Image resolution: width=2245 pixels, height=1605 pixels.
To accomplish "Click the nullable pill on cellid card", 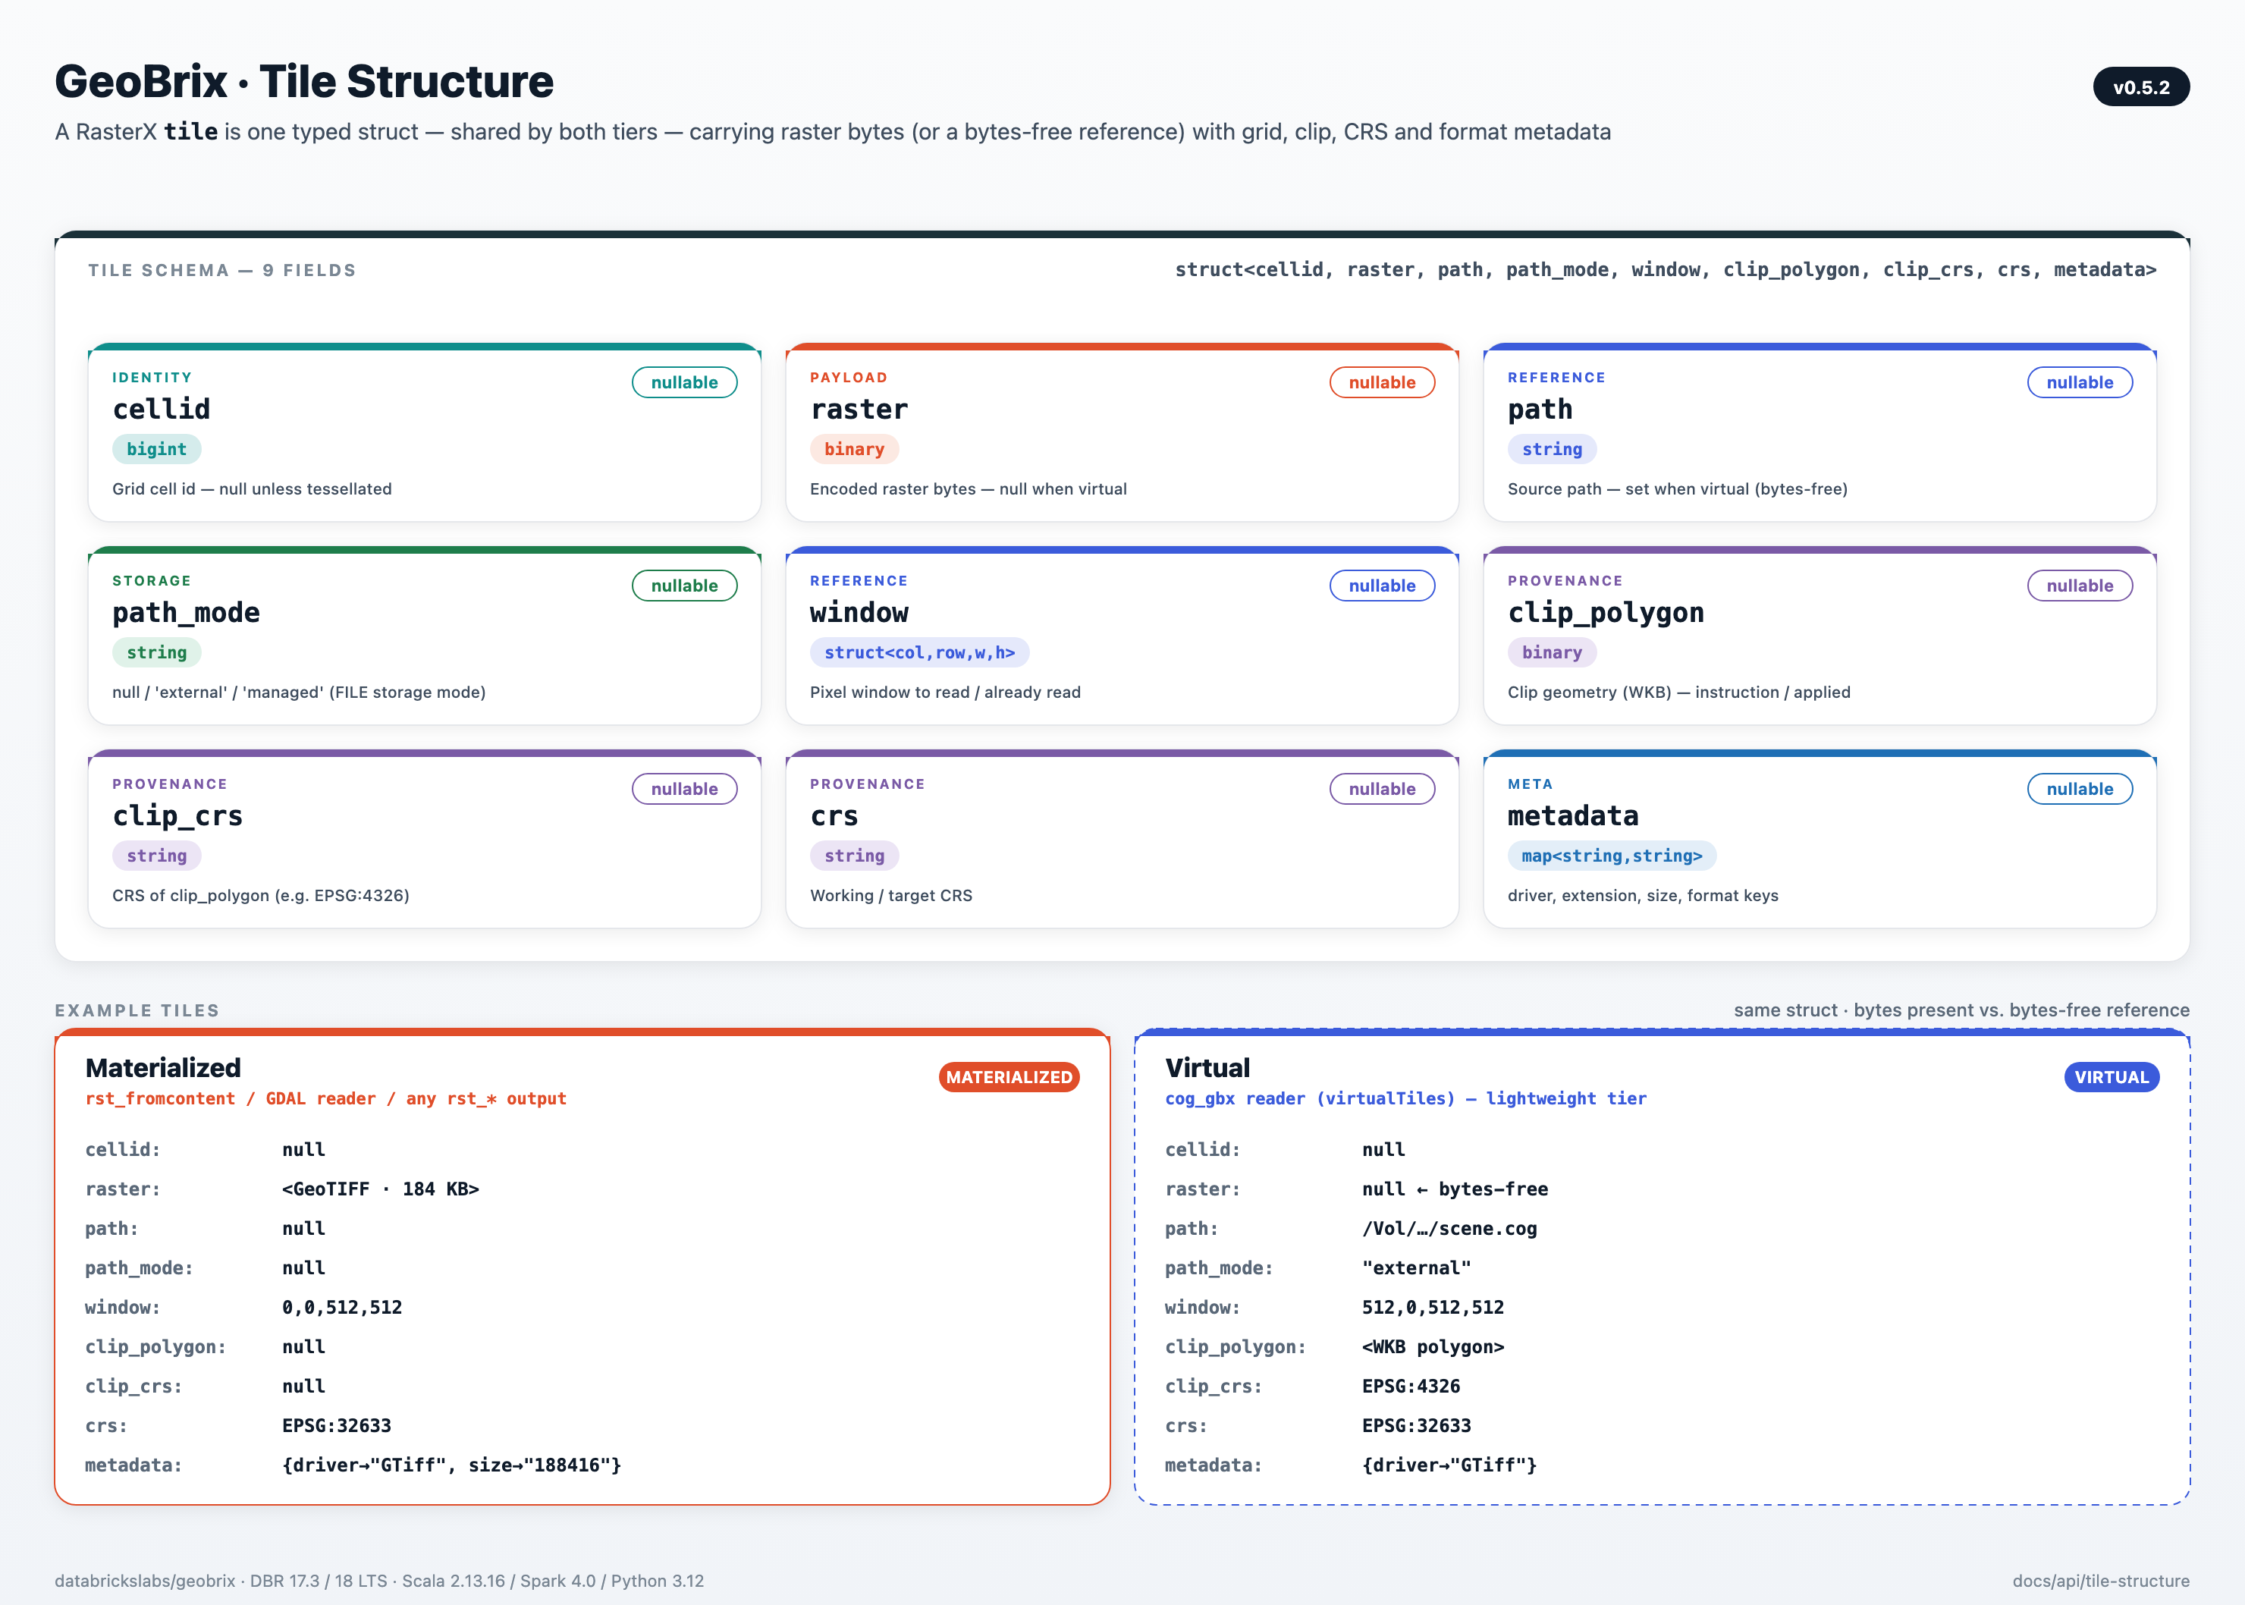I will pyautogui.click(x=685, y=382).
